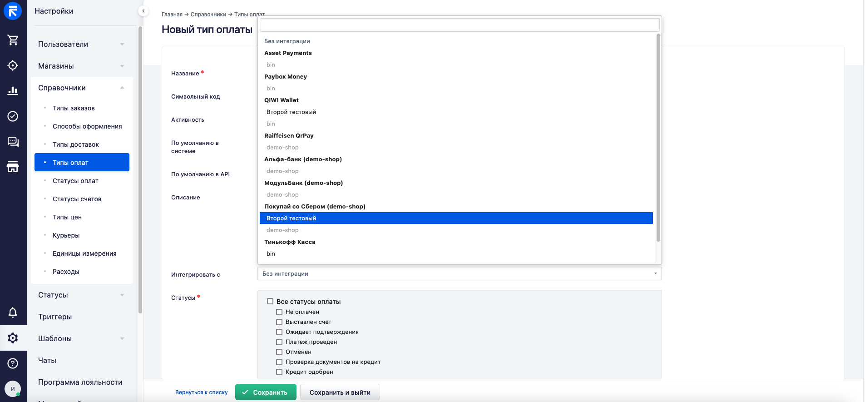Go to Главная breadcrumb link
Image resolution: width=865 pixels, height=402 pixels.
coord(172,15)
